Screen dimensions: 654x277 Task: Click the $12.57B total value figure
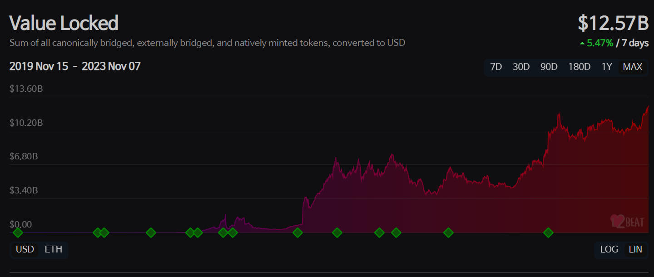pyautogui.click(x=613, y=23)
